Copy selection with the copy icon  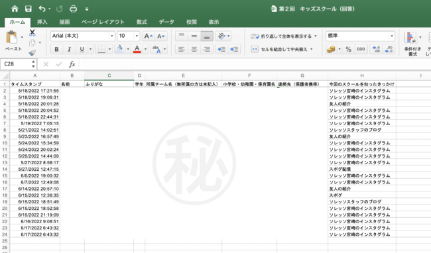click(32, 42)
